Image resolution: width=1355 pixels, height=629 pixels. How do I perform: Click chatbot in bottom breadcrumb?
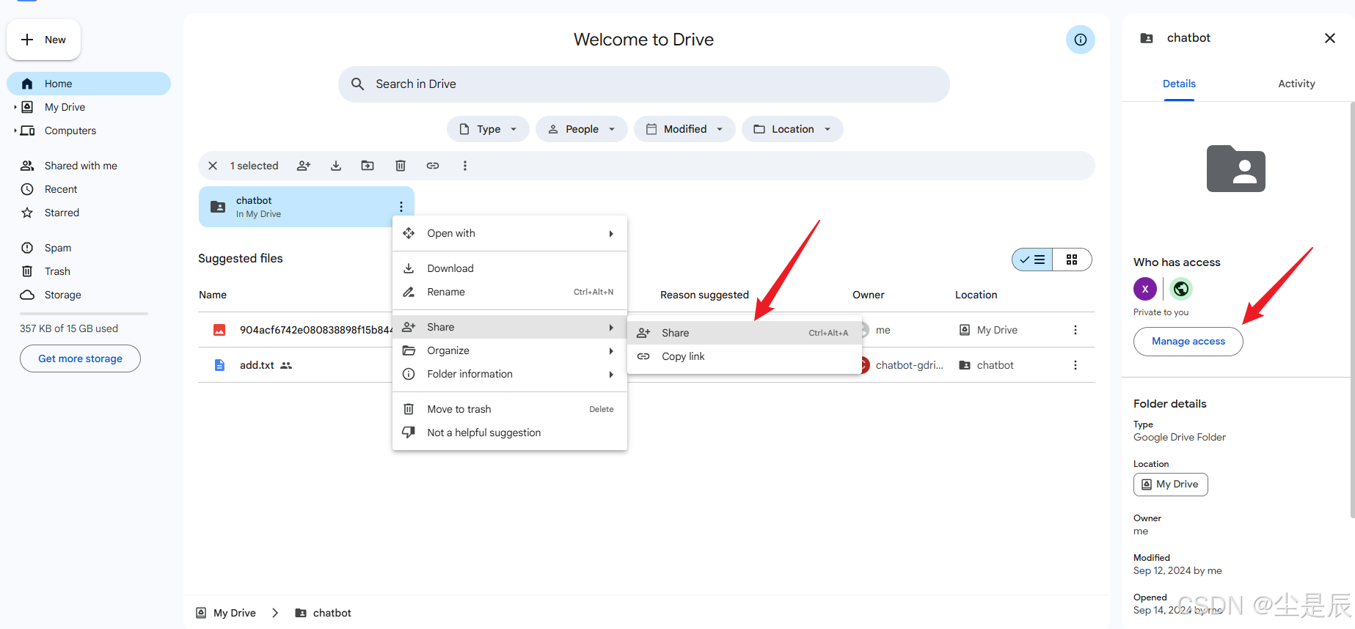pyautogui.click(x=324, y=613)
